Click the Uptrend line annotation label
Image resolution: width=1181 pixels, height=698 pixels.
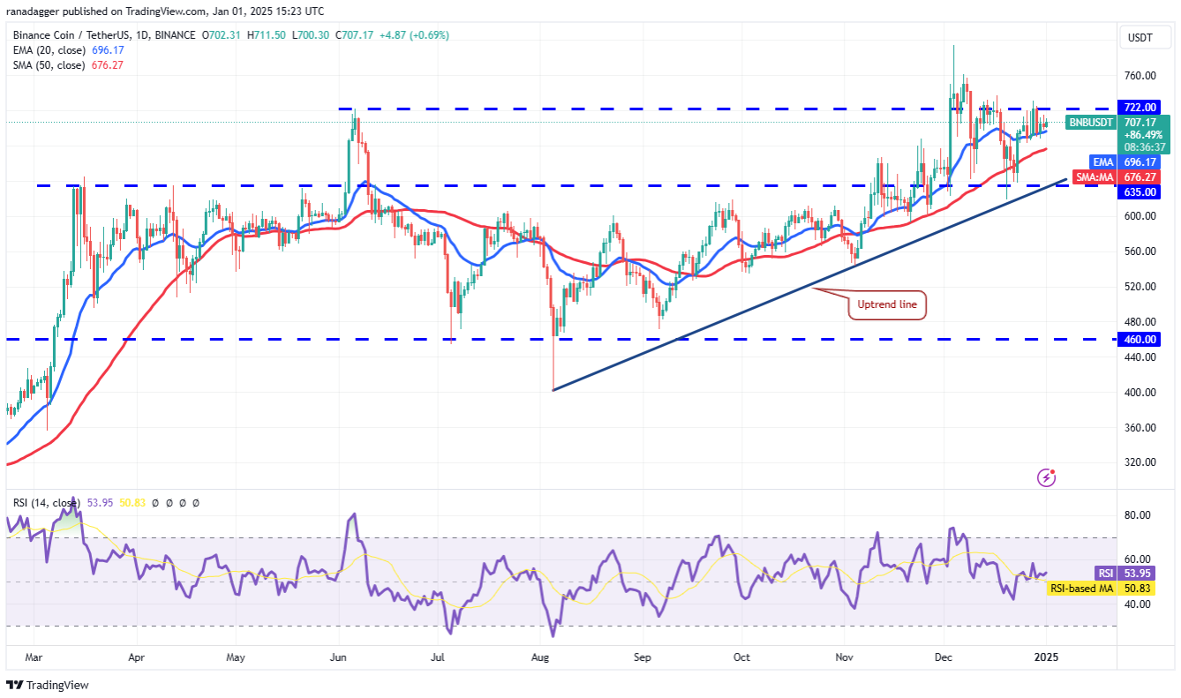point(887,306)
